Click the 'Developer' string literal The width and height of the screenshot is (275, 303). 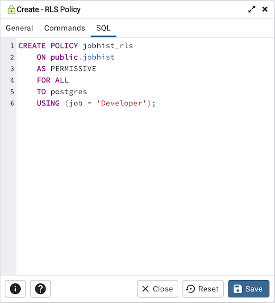122,103
